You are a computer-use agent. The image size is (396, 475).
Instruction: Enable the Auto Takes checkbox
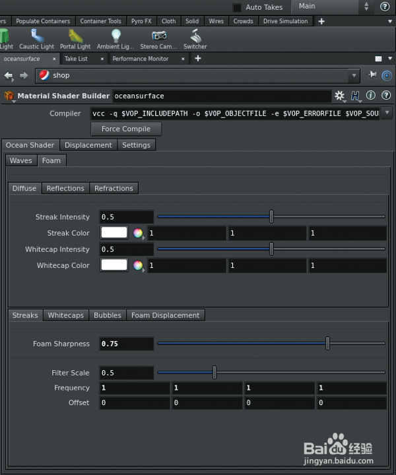[x=237, y=7]
